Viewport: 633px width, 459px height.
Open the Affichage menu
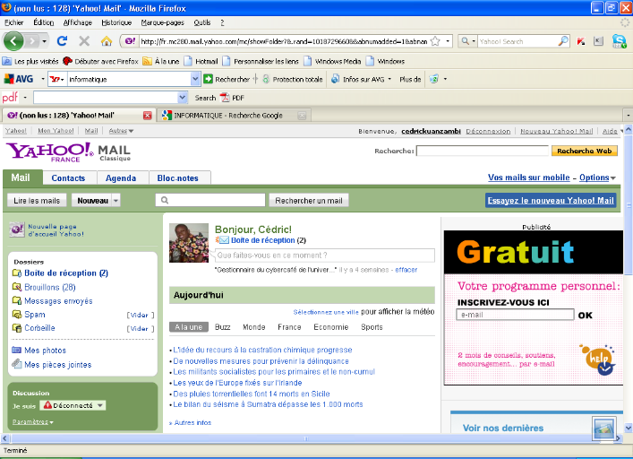(x=78, y=22)
